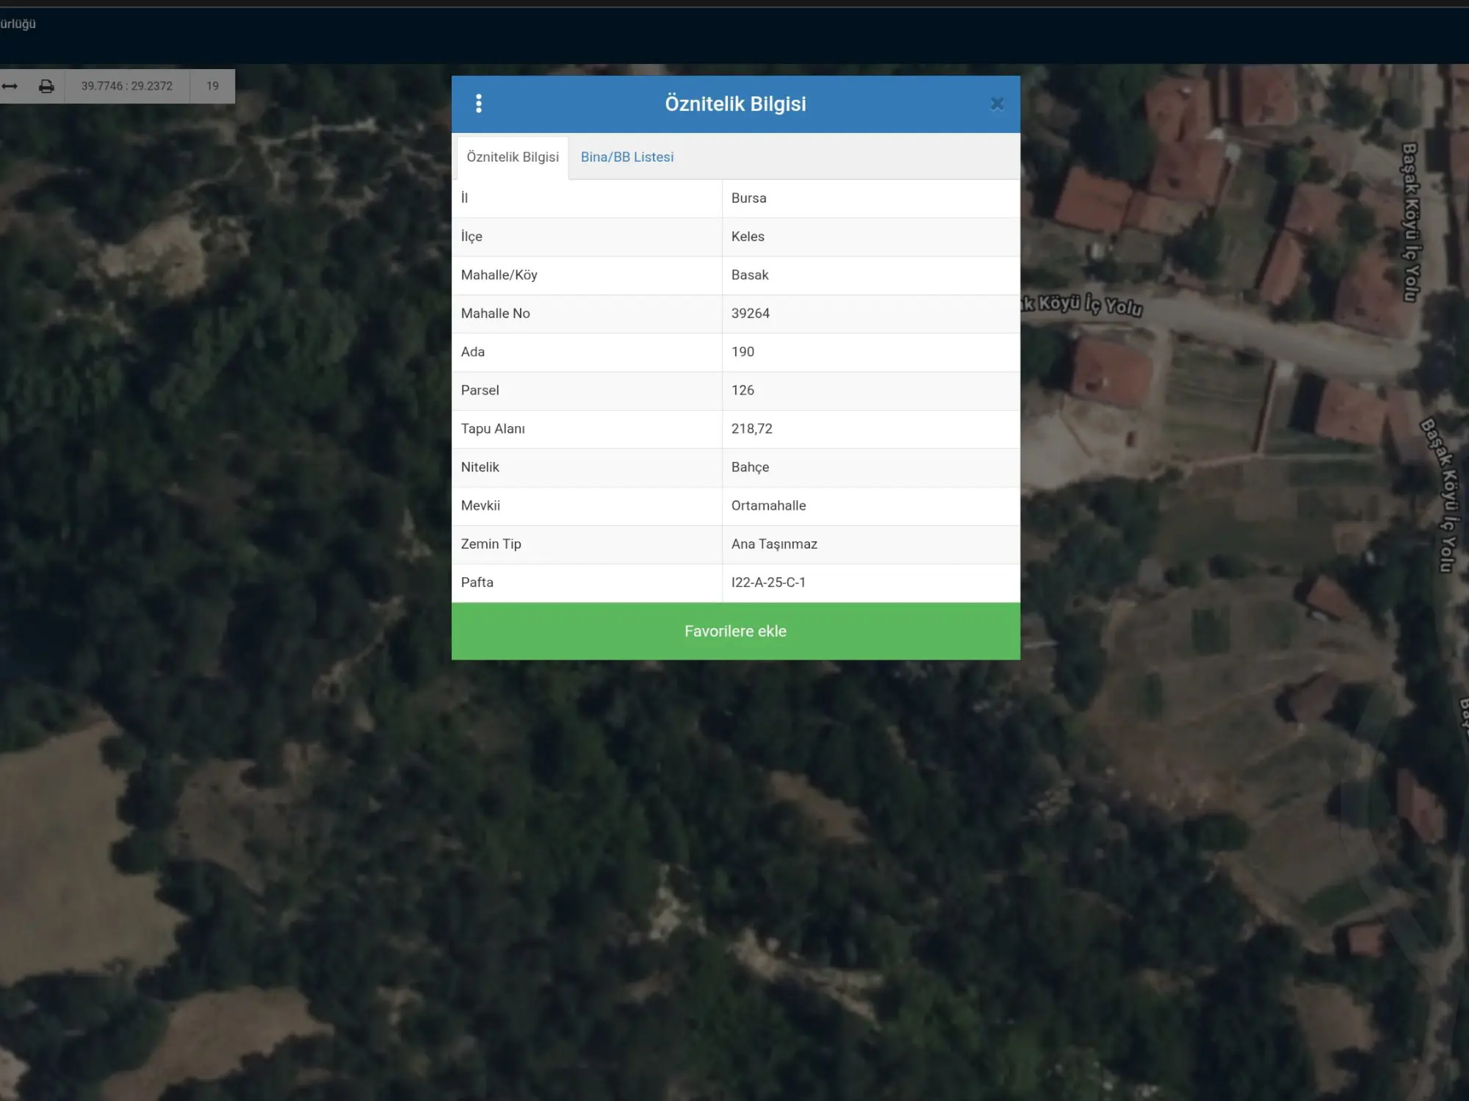This screenshot has height=1101, width=1469.
Task: Select the Parsel value 126
Action: click(870, 390)
